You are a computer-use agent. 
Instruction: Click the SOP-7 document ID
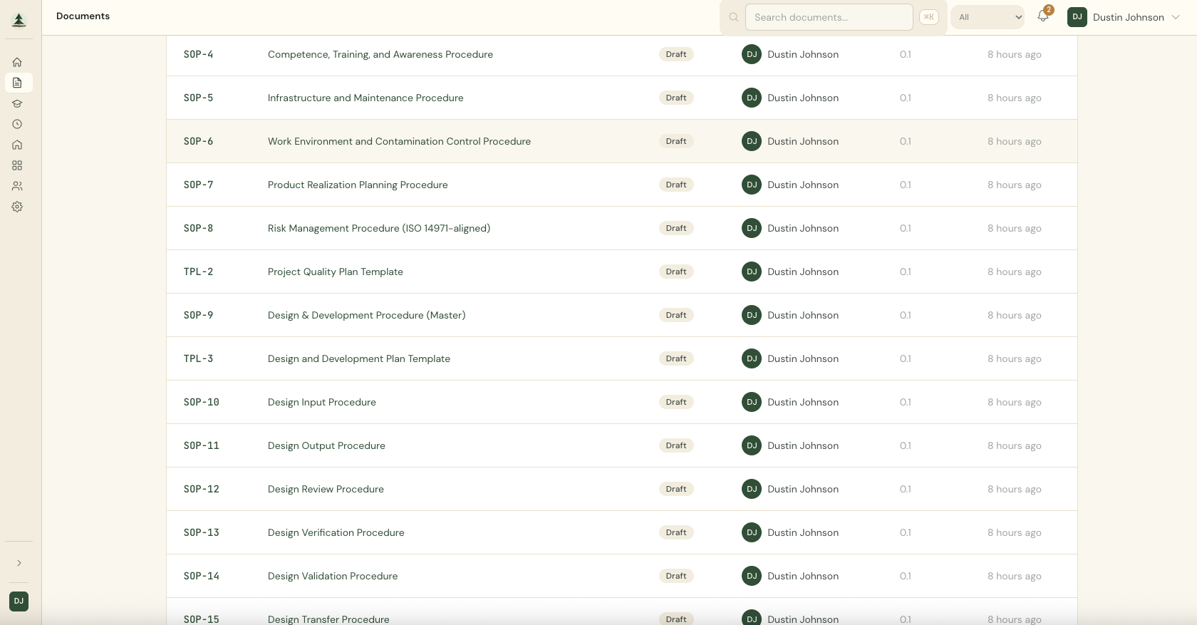click(199, 185)
